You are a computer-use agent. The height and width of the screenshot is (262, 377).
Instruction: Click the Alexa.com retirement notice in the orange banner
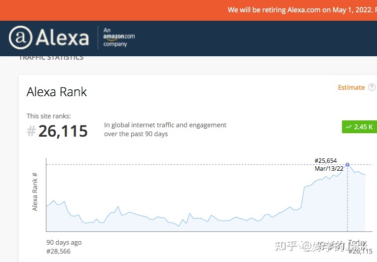[302, 10]
